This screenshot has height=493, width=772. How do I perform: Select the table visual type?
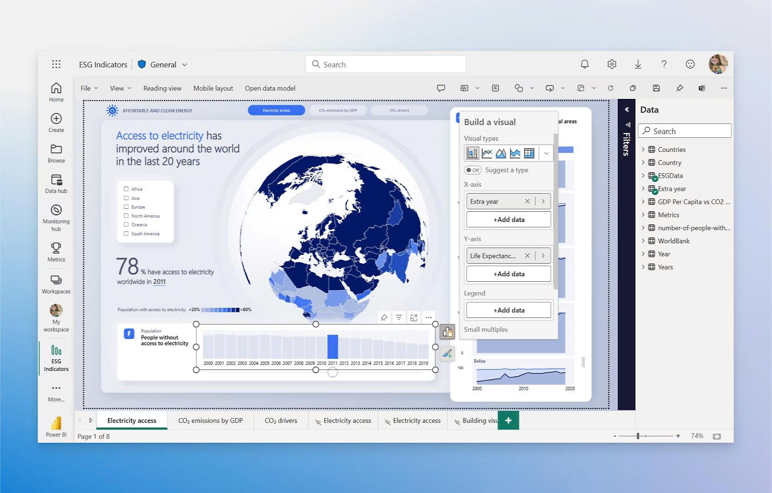pyautogui.click(x=529, y=153)
